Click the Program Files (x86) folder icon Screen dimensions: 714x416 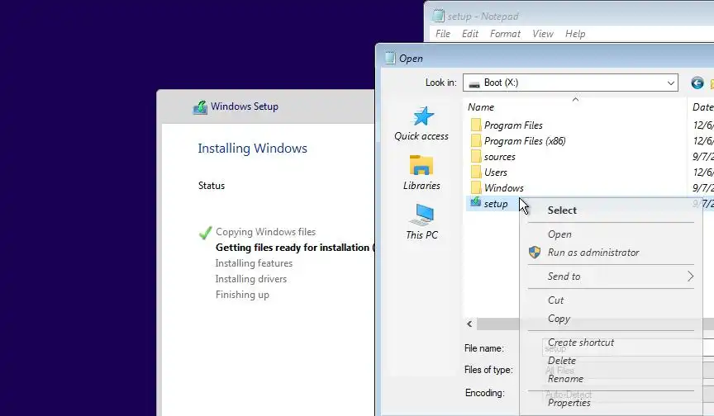coord(476,140)
